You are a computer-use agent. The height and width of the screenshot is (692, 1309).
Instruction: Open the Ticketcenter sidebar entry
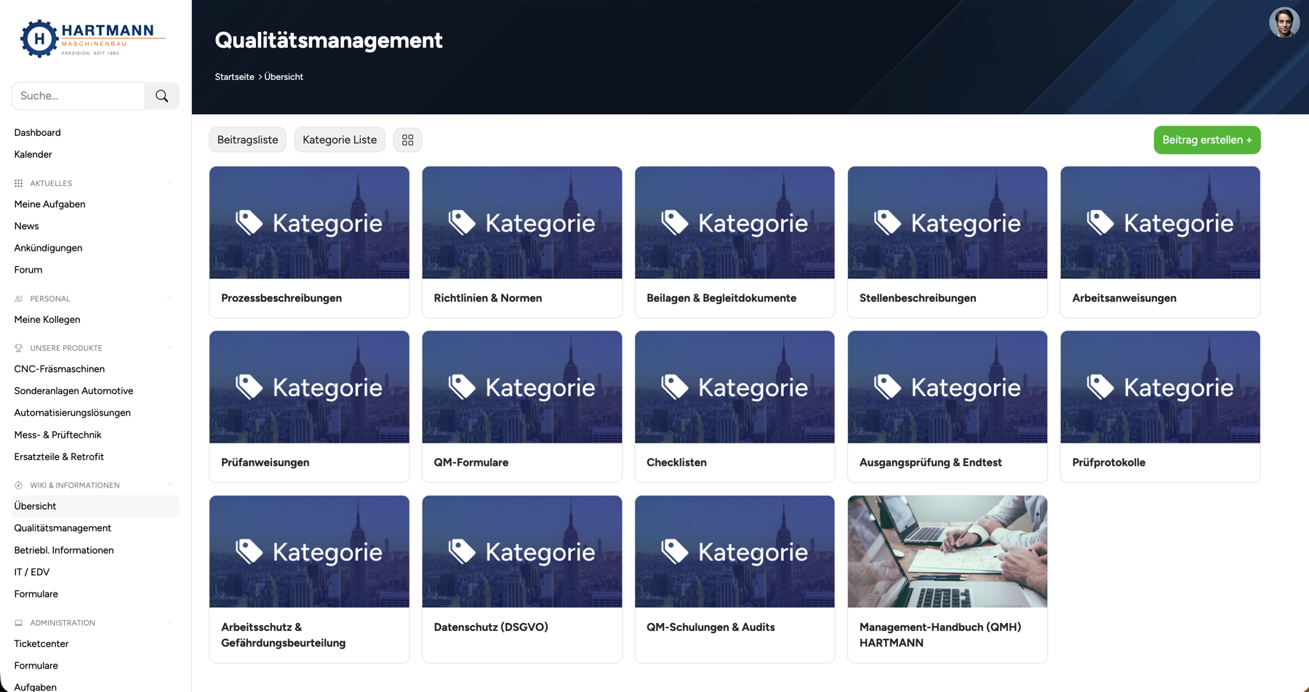tap(41, 643)
